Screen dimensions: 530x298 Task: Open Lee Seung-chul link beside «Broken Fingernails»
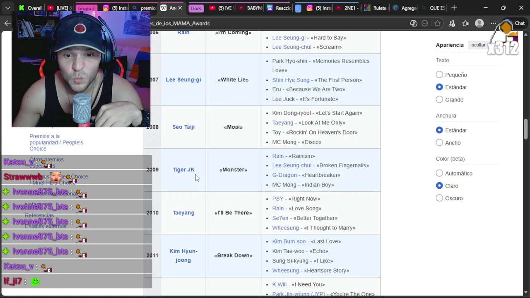click(x=291, y=165)
